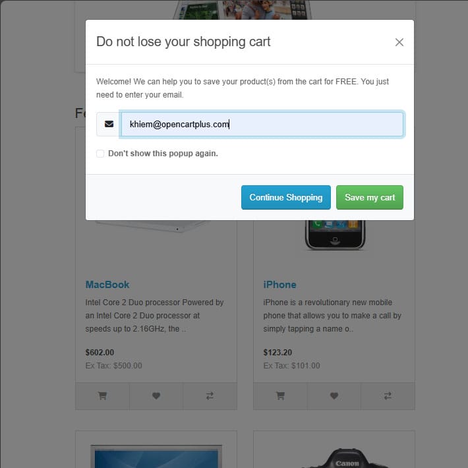Compare MacBook using arrows icon
The height and width of the screenshot is (468, 468).
(210, 395)
